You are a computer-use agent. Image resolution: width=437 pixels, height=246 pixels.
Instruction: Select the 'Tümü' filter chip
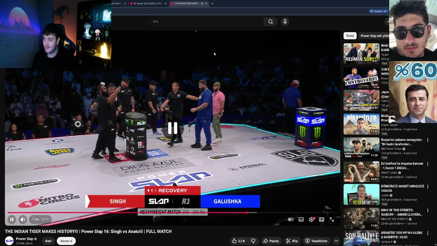click(350, 36)
